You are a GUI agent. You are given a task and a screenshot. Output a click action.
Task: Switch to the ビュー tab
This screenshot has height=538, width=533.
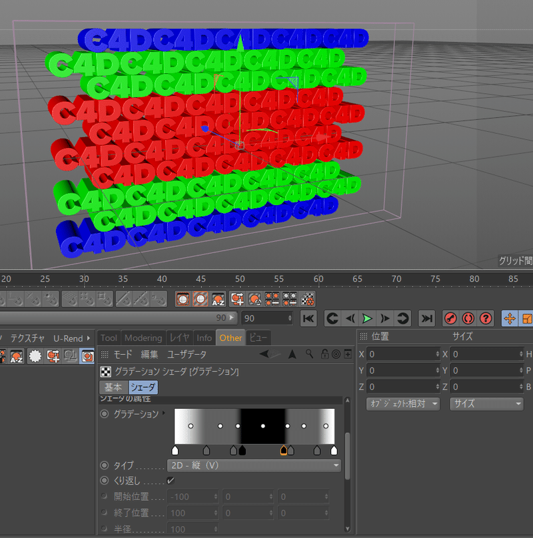(x=258, y=338)
